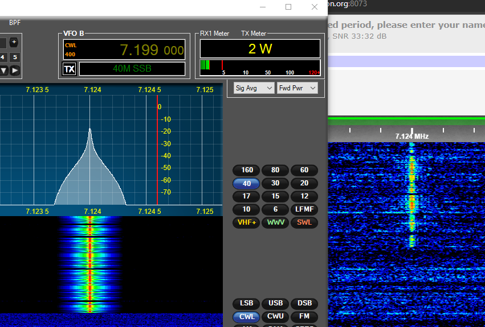Enable USB mode
Image resolution: width=485 pixels, height=327 pixels.
point(275,304)
